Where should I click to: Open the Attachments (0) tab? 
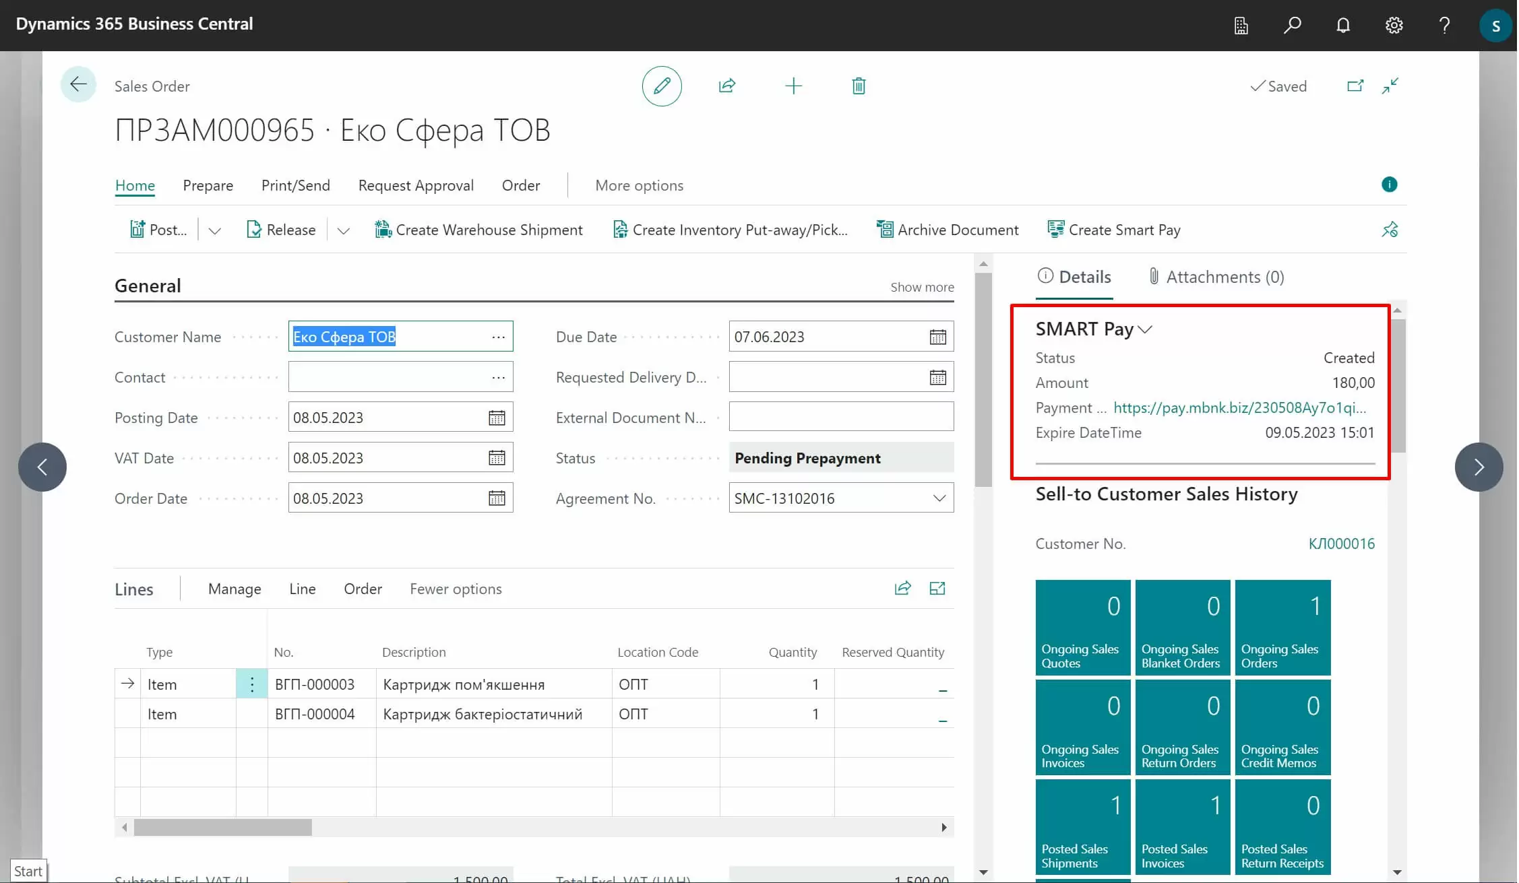1216,277
